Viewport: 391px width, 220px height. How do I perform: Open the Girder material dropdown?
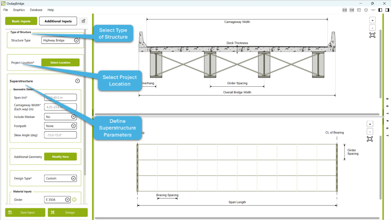pyautogui.click(x=57, y=200)
